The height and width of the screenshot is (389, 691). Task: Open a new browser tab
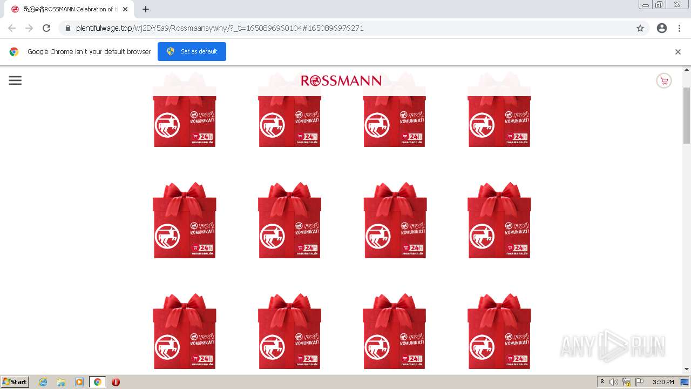click(x=146, y=9)
